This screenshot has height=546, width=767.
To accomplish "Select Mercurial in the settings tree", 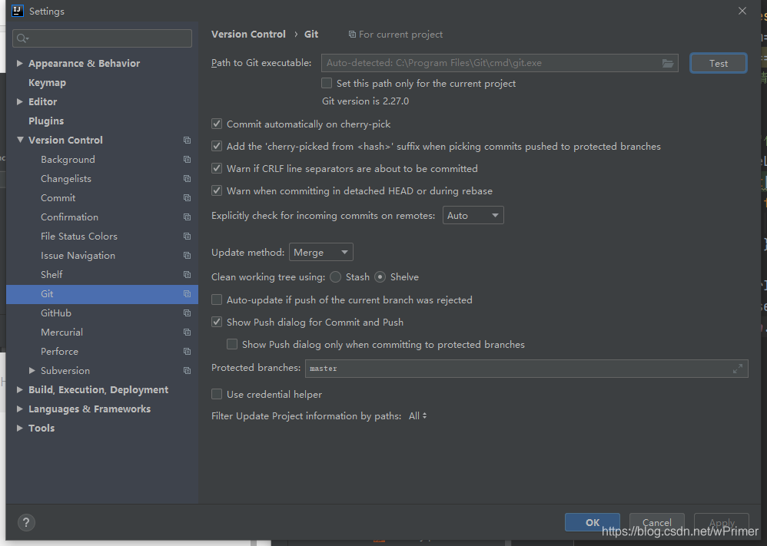I will tap(61, 333).
